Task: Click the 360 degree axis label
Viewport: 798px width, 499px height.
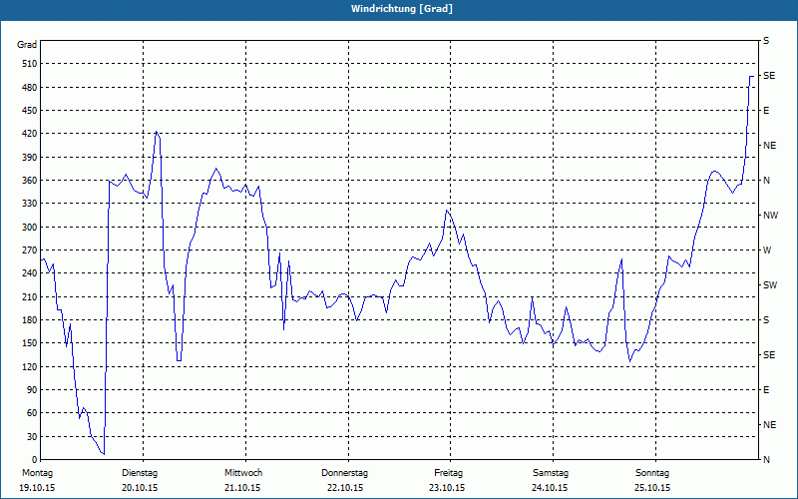Action: click(x=30, y=181)
